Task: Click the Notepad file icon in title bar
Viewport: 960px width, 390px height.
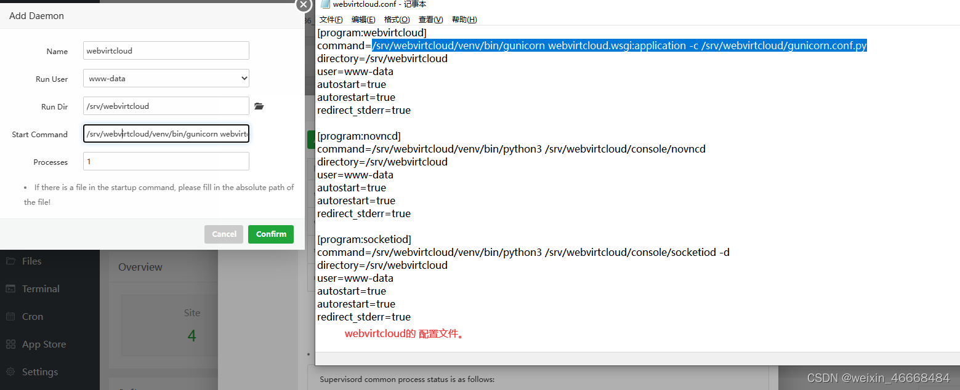Action: coord(325,4)
